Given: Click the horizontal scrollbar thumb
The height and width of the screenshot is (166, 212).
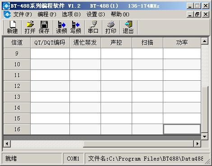Looking at the screenshot, I should pyautogui.click(x=138, y=144).
